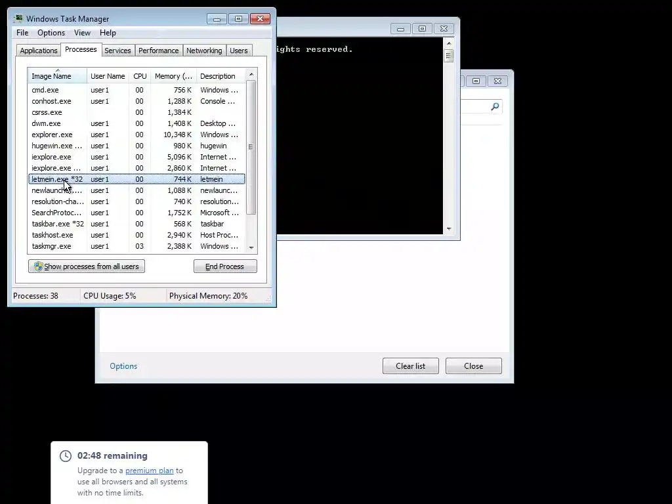The height and width of the screenshot is (504, 672).
Task: Click the search magnifier icon in back window
Action: [x=495, y=106]
